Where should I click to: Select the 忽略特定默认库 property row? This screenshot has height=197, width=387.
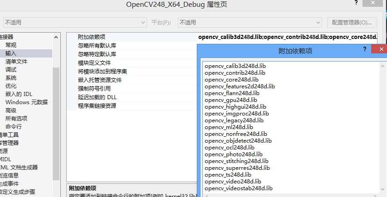point(97,54)
